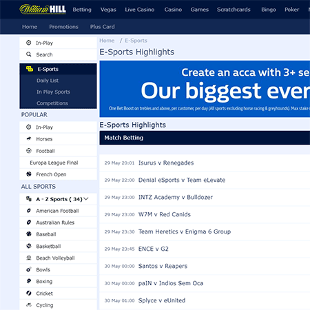The image size is (310, 310).
Task: Open the Europa League Final link
Action: point(58,163)
